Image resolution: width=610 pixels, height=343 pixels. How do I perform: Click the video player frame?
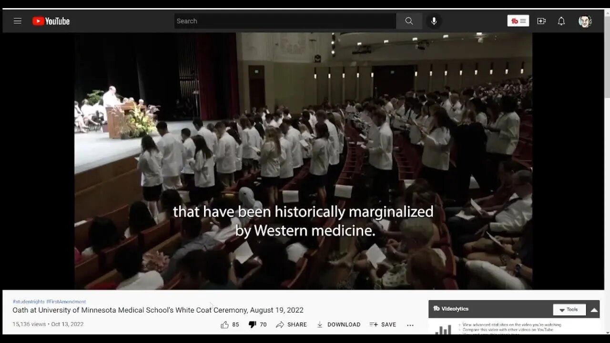[x=303, y=161]
